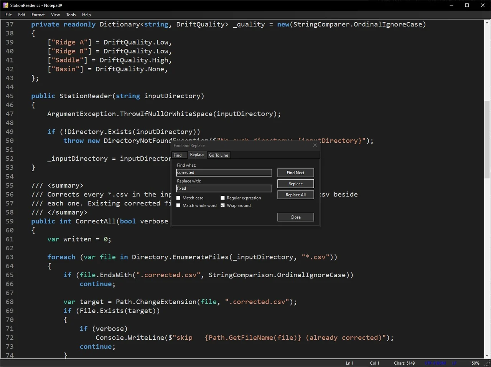This screenshot has height=367, width=491.
Task: Click the UTF-8 BOM encoding indicator
Action: coord(435,363)
